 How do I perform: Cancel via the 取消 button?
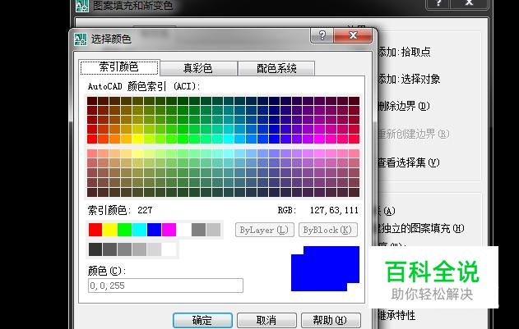tap(266, 320)
